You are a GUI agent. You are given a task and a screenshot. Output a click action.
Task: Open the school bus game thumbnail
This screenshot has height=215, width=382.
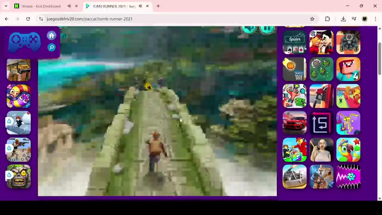point(19,70)
